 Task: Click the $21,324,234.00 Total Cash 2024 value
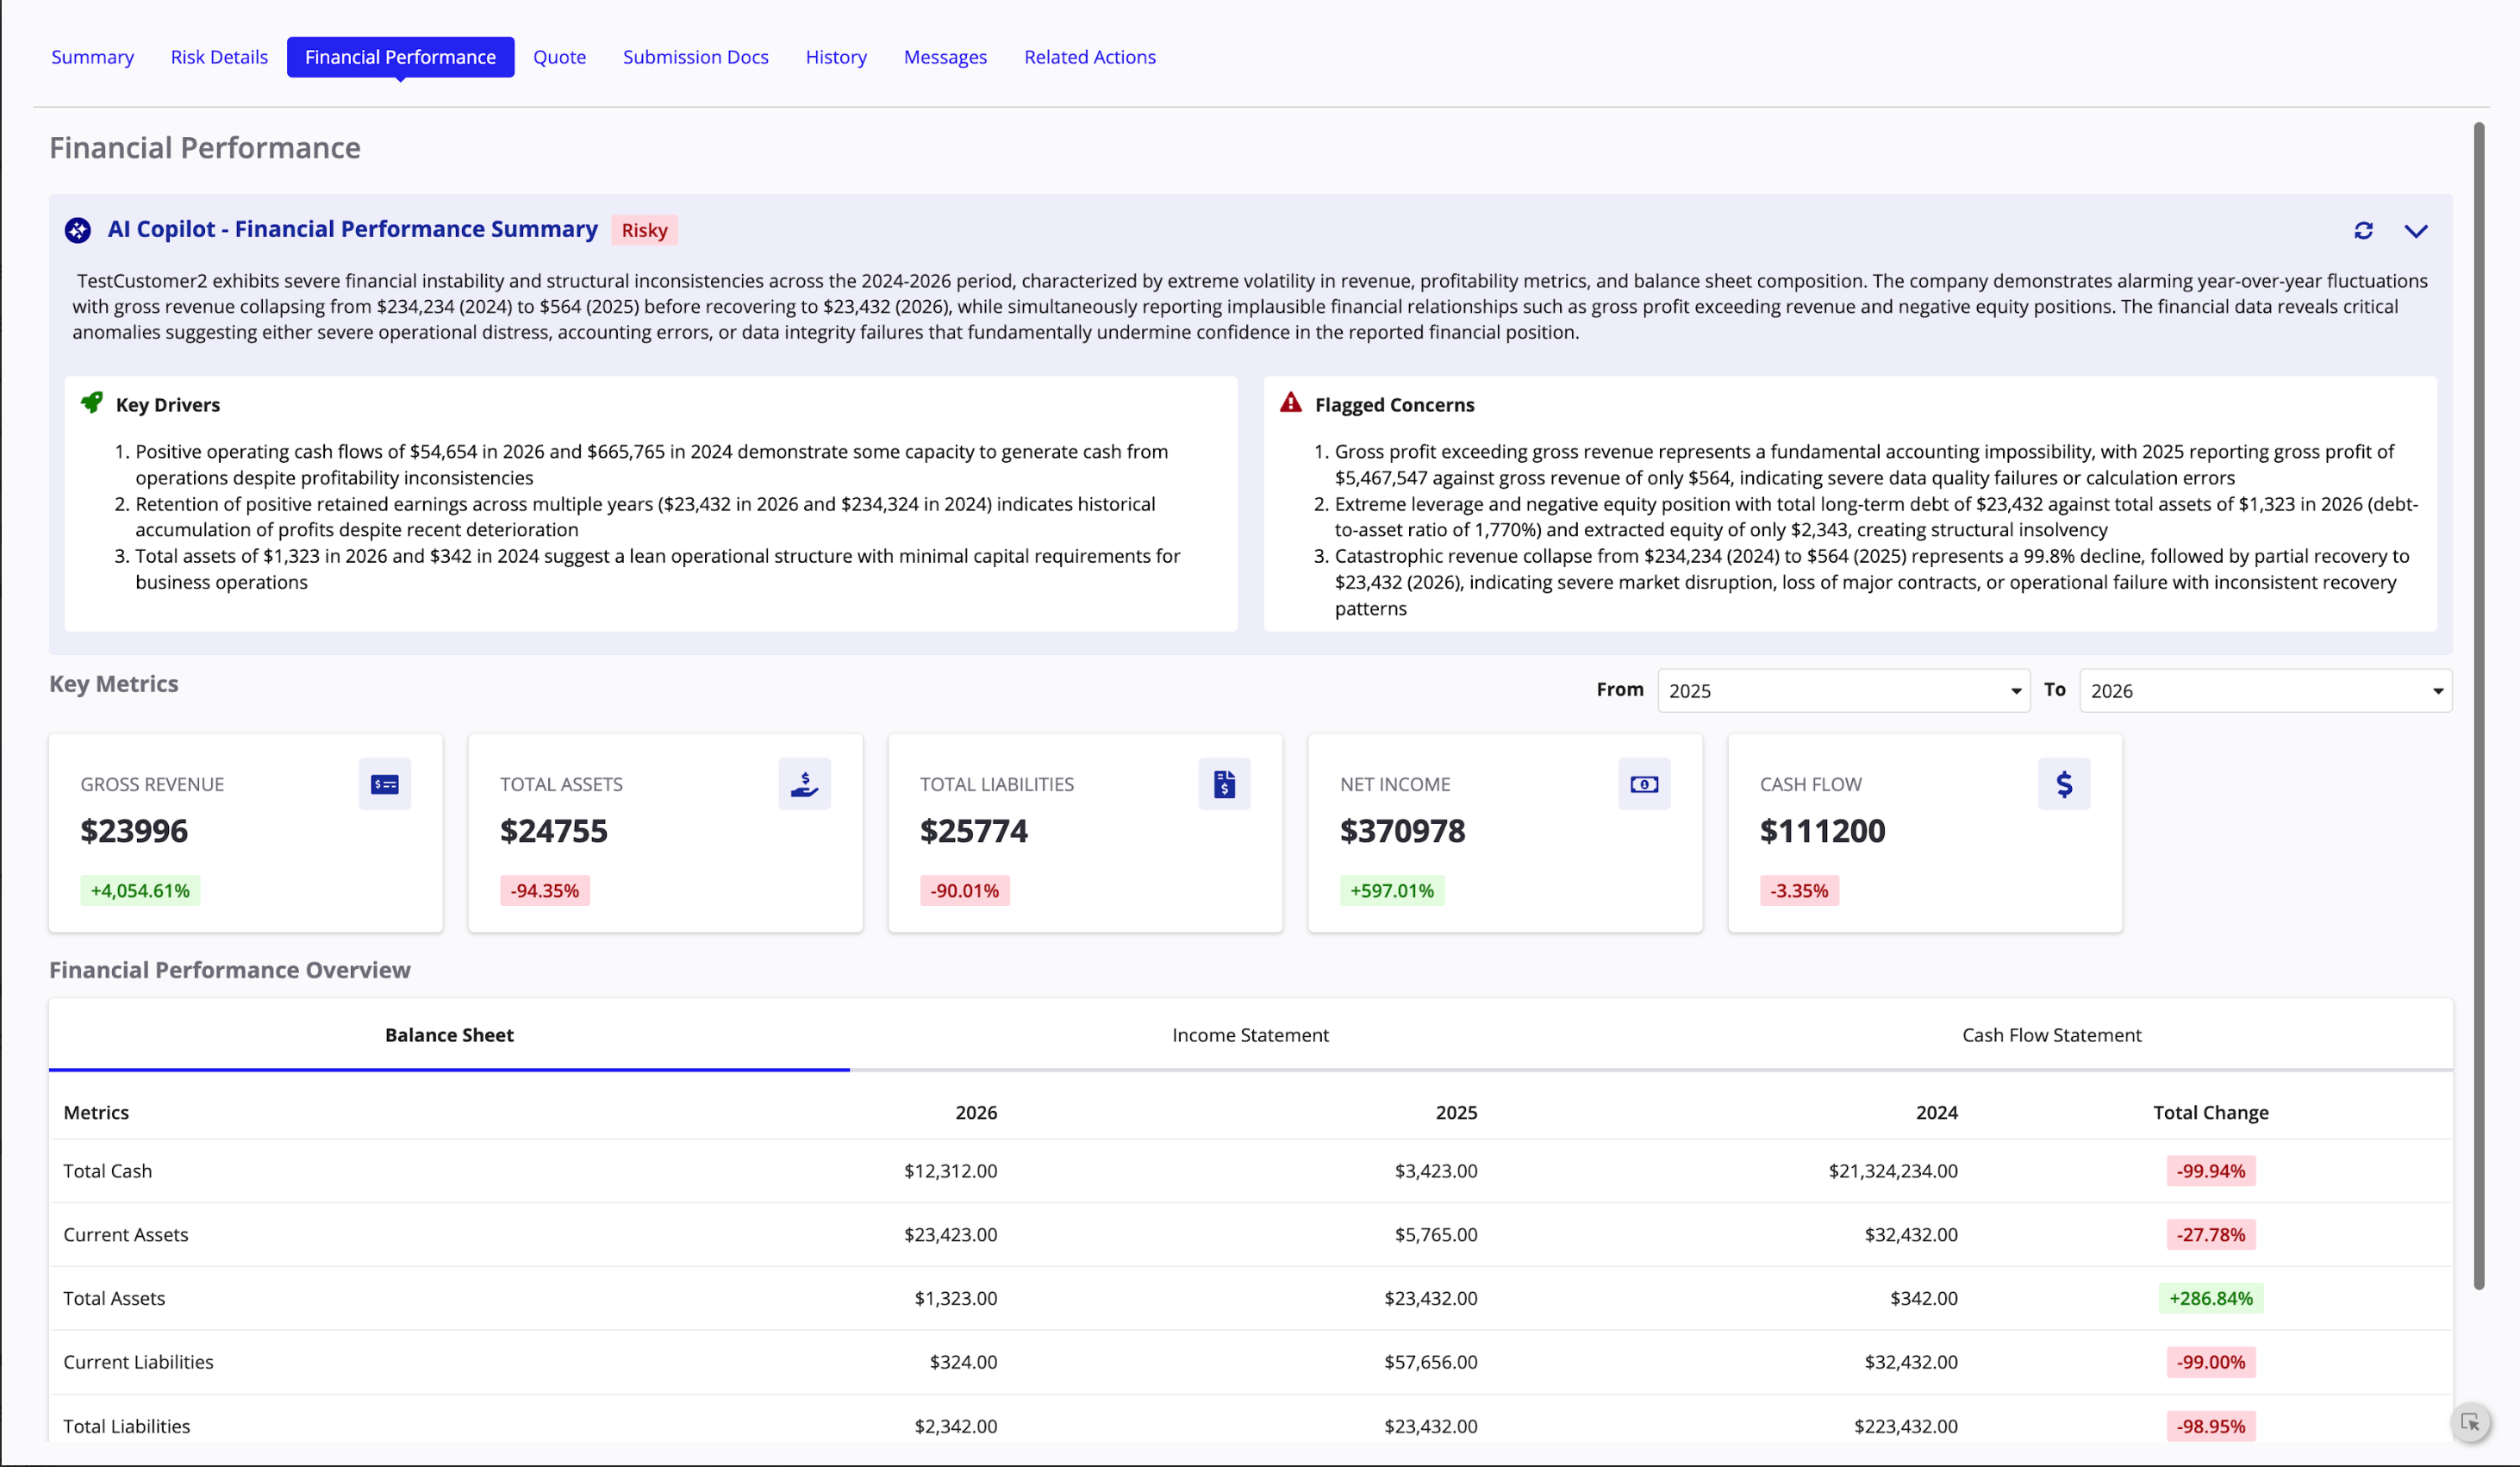pyautogui.click(x=1893, y=1171)
